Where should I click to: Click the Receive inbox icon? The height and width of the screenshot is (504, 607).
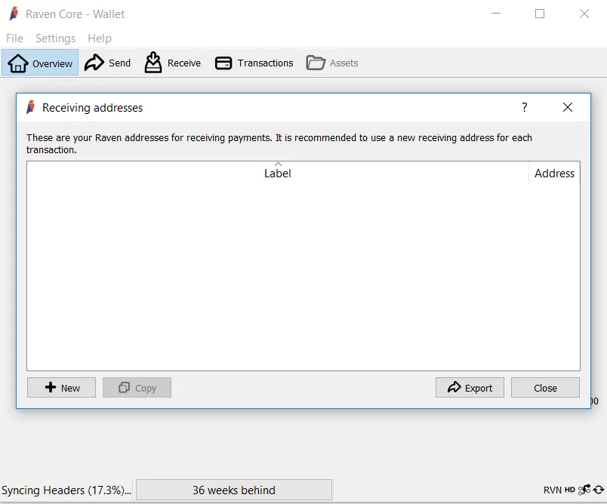click(153, 63)
